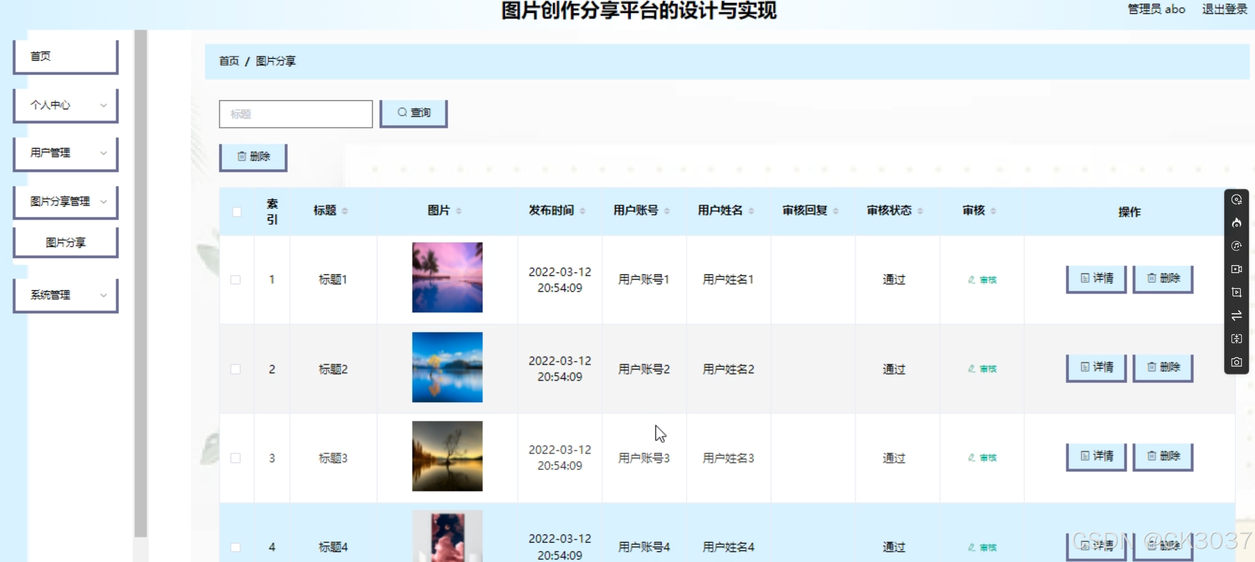Screen dimensions: 1255x562
Task: Click the 管理员 abo account label
Action: point(1156,9)
